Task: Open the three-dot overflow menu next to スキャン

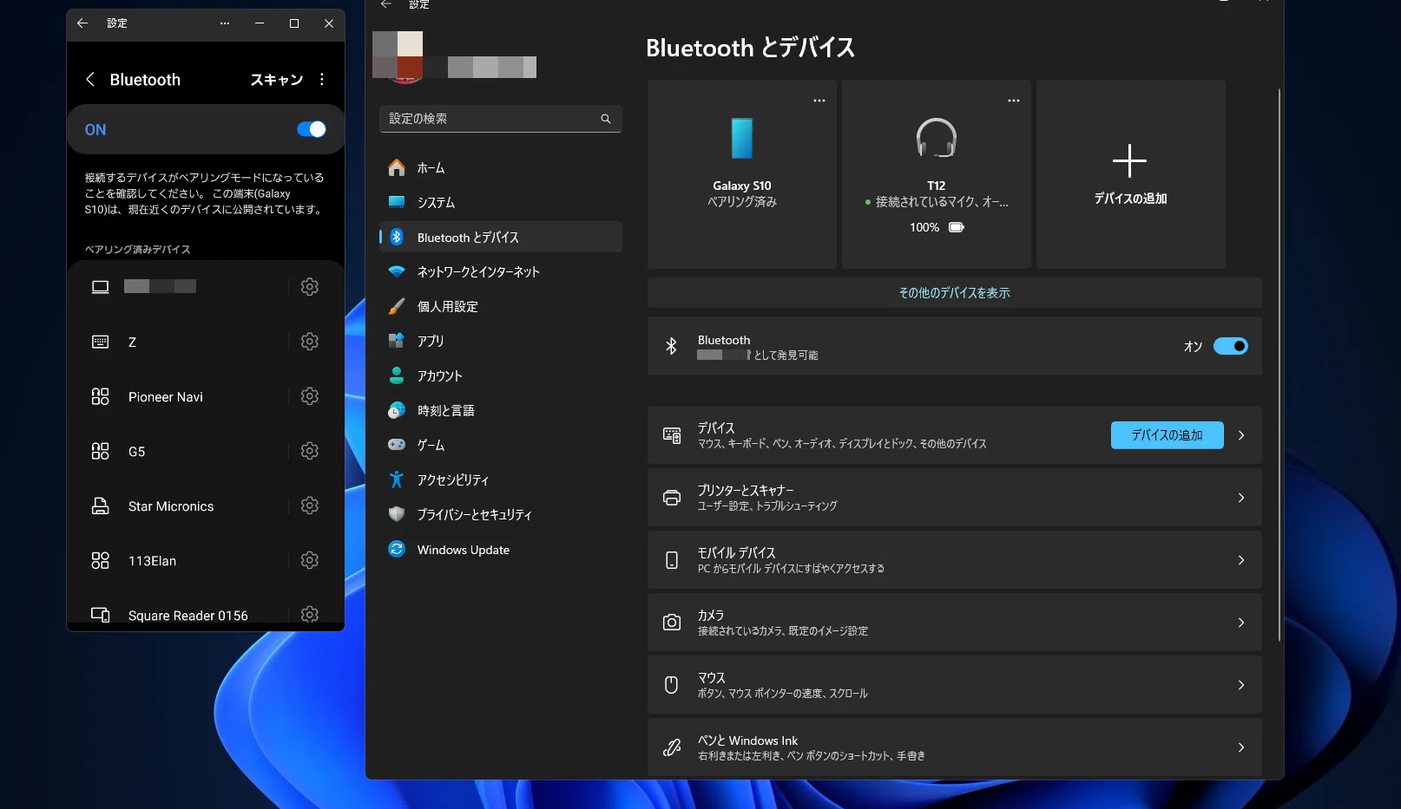Action: click(x=322, y=80)
